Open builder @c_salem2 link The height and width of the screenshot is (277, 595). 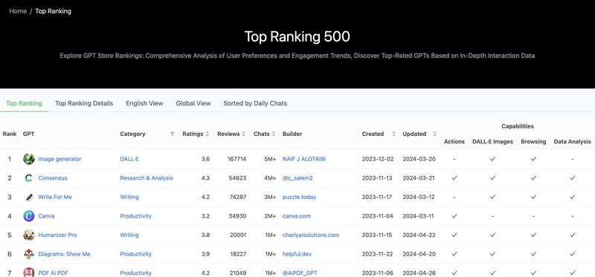coord(297,178)
